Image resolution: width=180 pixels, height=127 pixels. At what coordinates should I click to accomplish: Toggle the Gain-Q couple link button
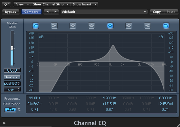10,110
